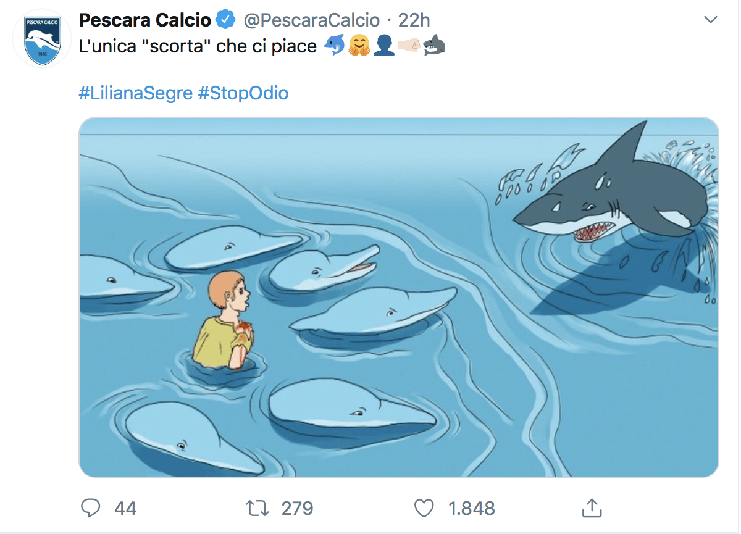The image size is (741, 534).
Task: Open the #StopOdio hashtag
Action: (243, 93)
